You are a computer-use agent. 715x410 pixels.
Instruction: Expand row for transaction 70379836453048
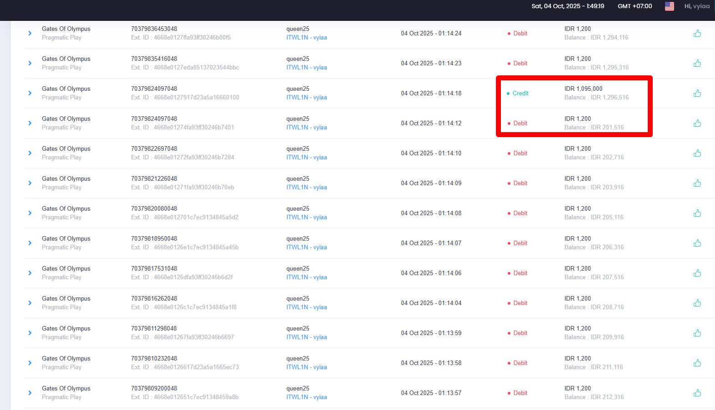30,33
